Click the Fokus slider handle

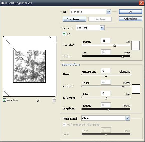point(123,57)
